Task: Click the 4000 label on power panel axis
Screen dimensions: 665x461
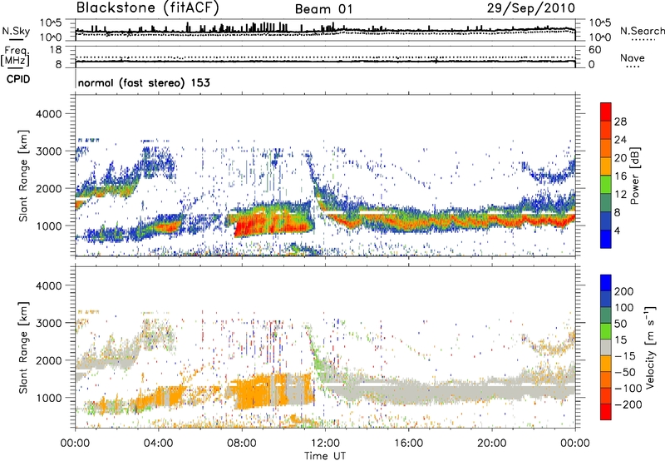Action: (48, 114)
